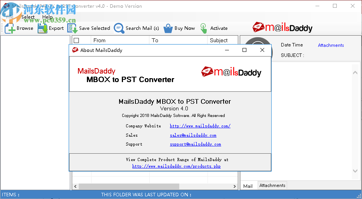This screenshot has width=362, height=199.
Task: Click the Buy Now basket icon
Action: [168, 28]
